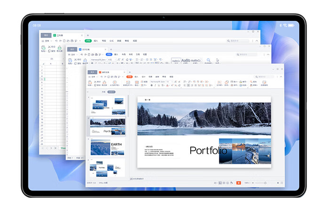Collapse the spreadsheet ribbon with the chevron
This screenshot has height=210, width=330.
(257, 41)
